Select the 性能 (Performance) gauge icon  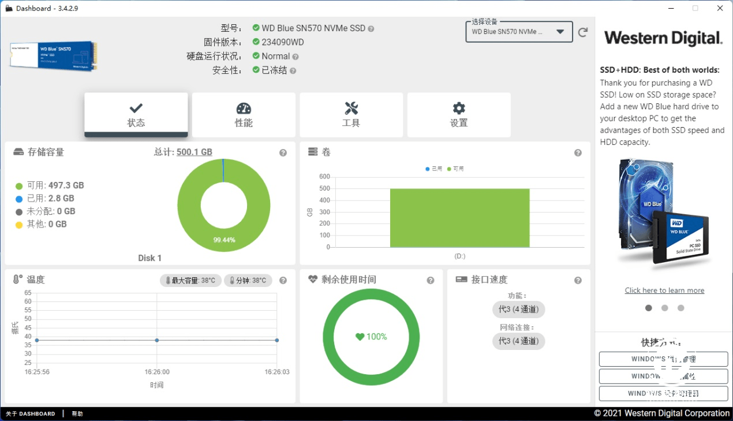[x=244, y=108]
